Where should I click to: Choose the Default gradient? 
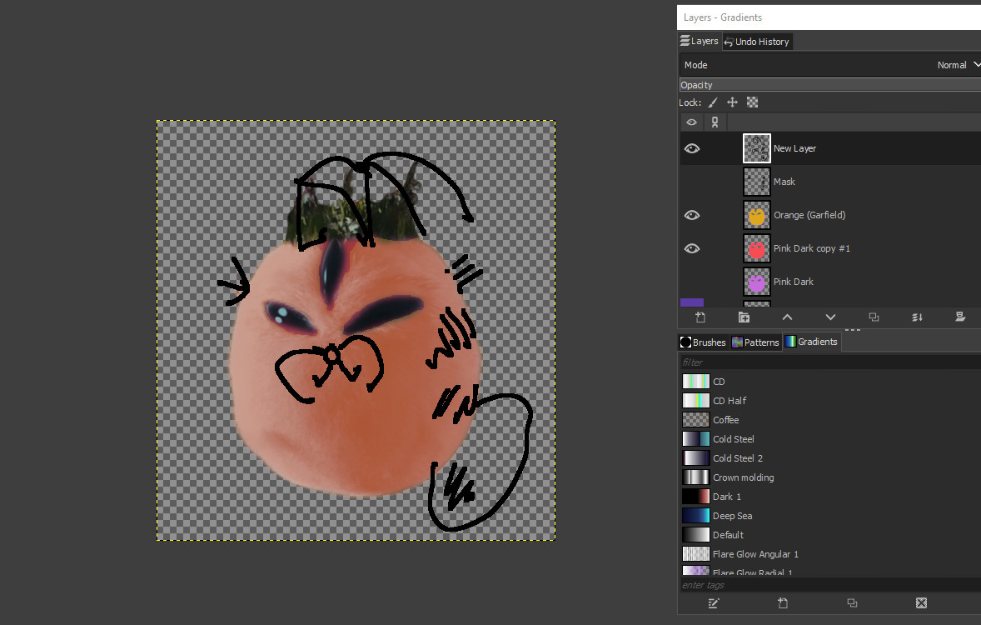pos(830,535)
